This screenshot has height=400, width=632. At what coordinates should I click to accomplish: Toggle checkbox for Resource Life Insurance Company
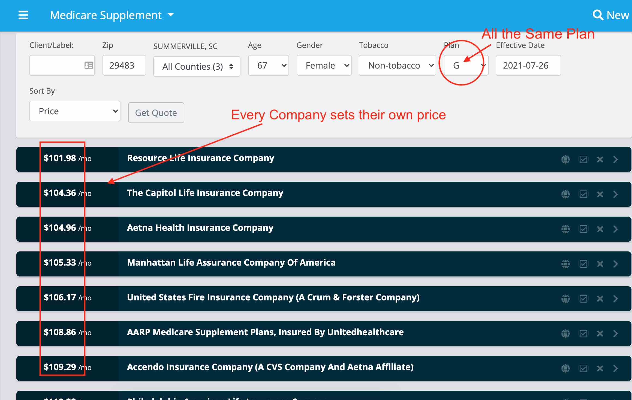583,159
